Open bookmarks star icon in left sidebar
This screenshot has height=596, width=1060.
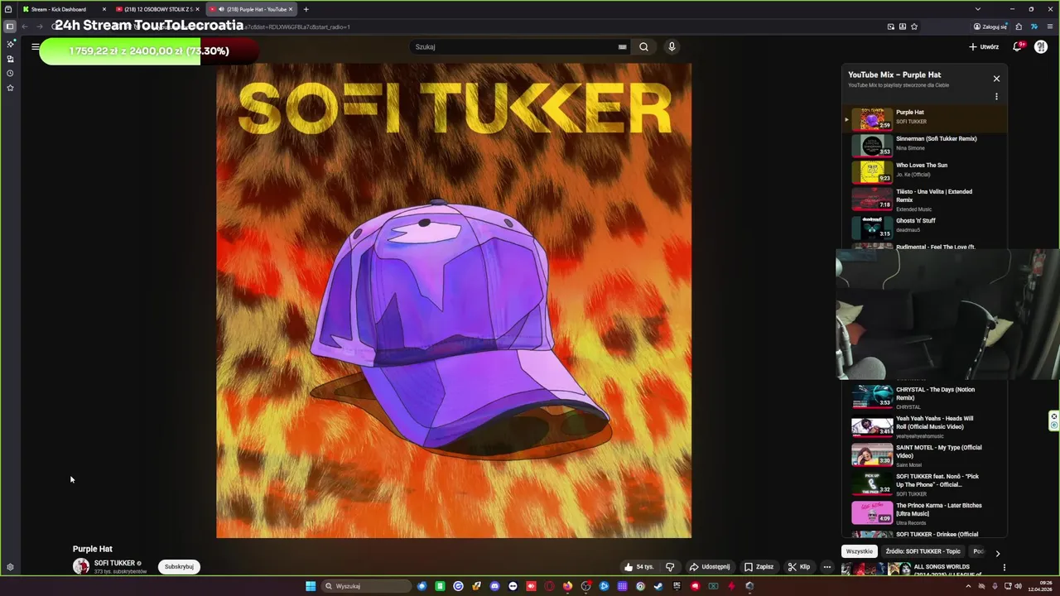coord(10,88)
